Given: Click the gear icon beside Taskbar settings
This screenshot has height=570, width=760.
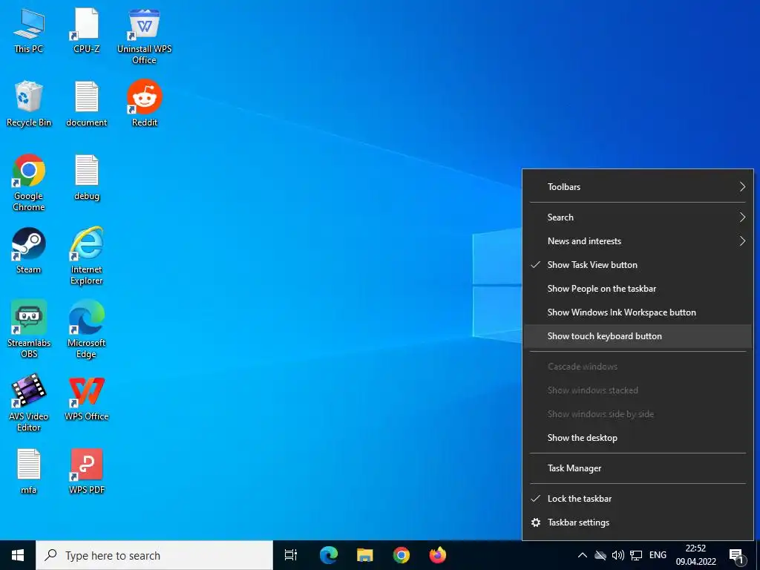Looking at the screenshot, I should [536, 522].
